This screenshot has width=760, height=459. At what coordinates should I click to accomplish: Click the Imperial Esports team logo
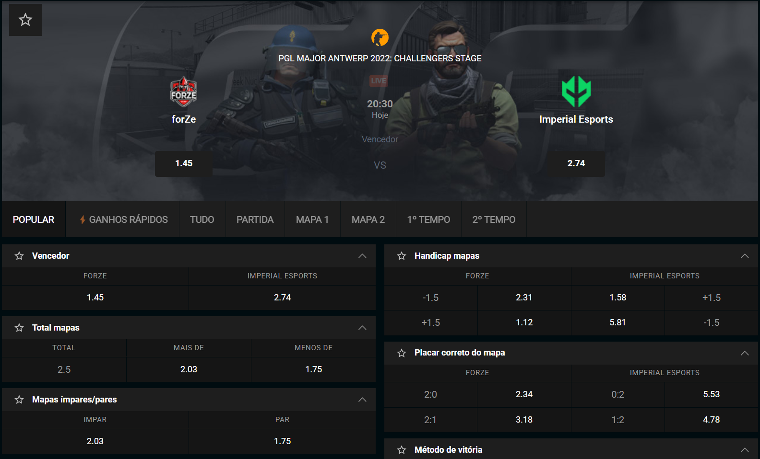(x=576, y=92)
